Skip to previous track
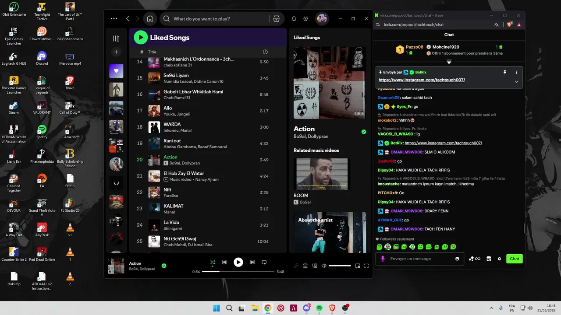This screenshot has height=315, width=561. click(224, 262)
